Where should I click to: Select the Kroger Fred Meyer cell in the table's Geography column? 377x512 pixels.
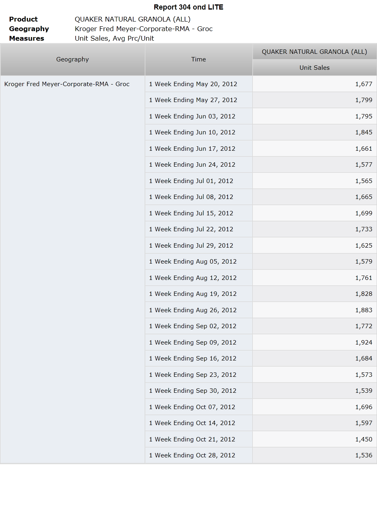click(73, 270)
